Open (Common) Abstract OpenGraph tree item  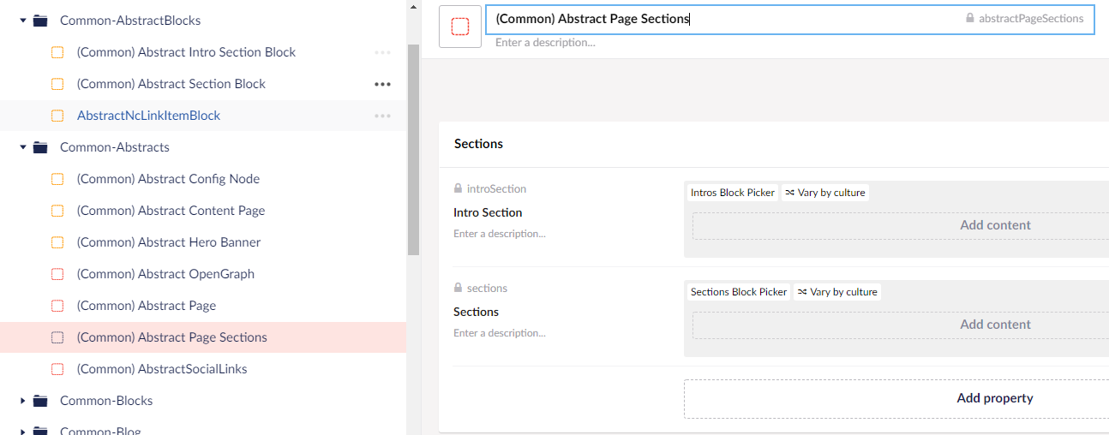tap(165, 274)
